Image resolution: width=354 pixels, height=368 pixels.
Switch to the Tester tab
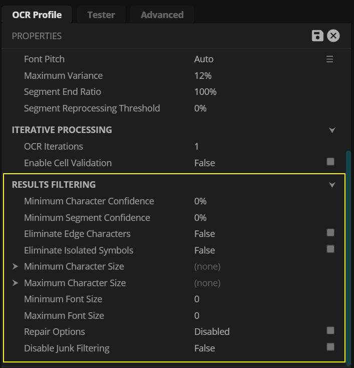[x=101, y=15]
